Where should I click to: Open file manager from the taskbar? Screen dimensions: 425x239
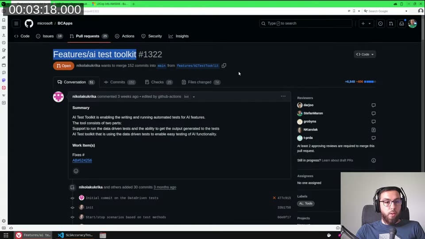pyautogui.click(x=103, y=235)
